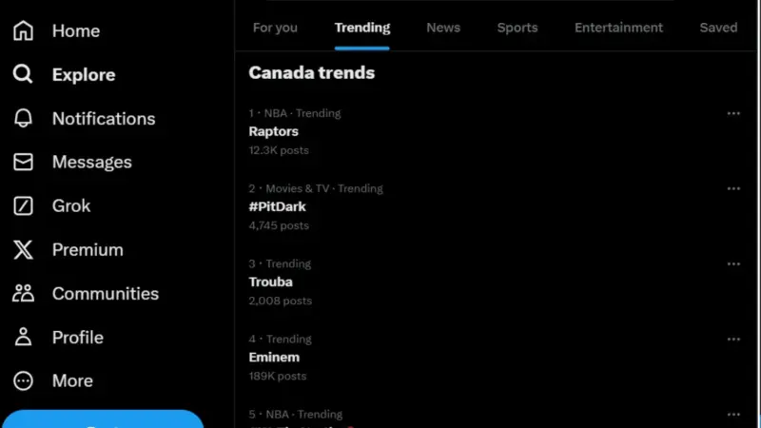The height and width of the screenshot is (428, 761).
Task: Open the Communities people icon
Action: 23,293
